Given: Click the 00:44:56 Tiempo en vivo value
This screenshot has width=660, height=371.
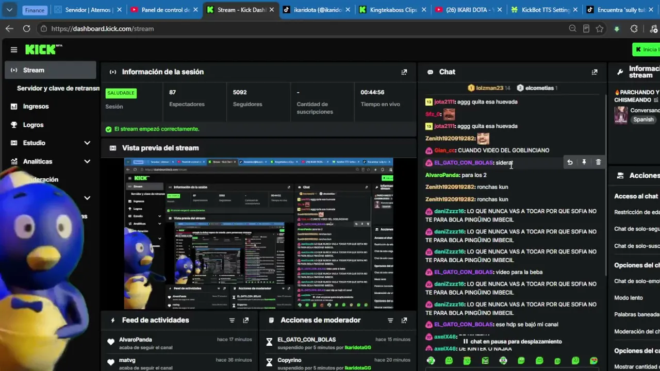Looking at the screenshot, I should (x=372, y=92).
